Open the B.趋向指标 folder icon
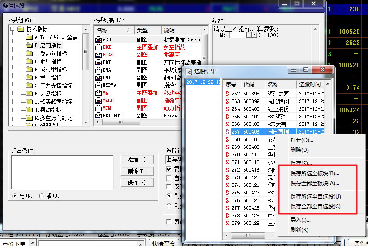 tap(30, 45)
